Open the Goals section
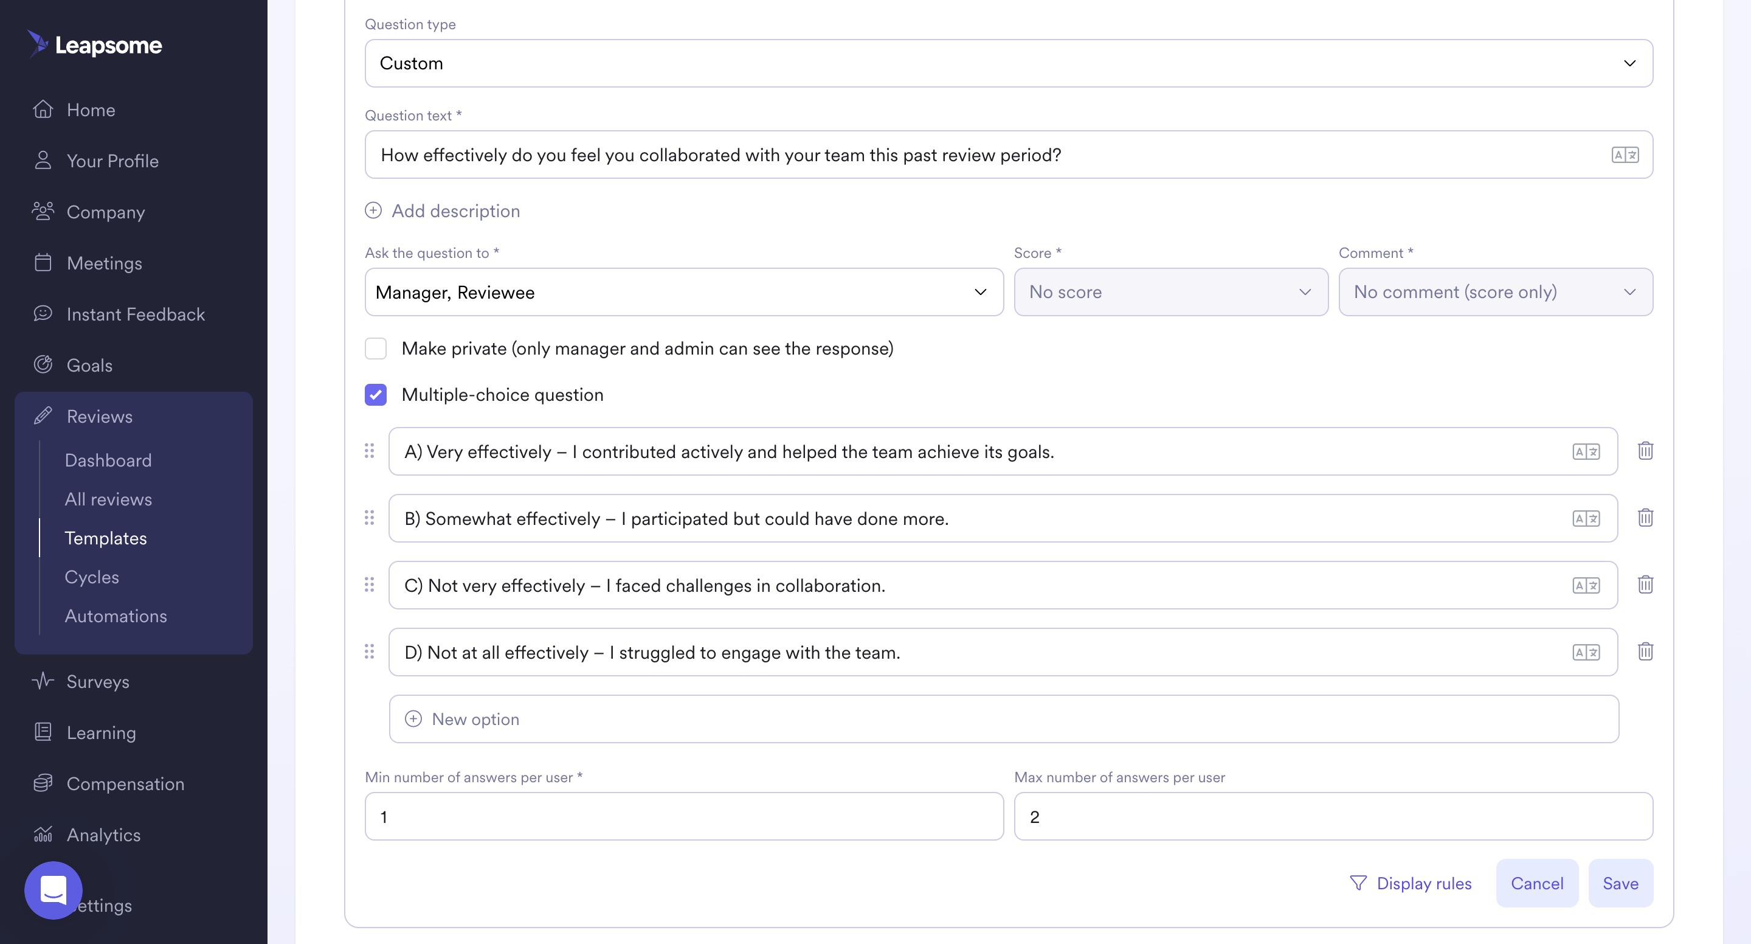Screen dimensions: 1751x944 point(90,364)
